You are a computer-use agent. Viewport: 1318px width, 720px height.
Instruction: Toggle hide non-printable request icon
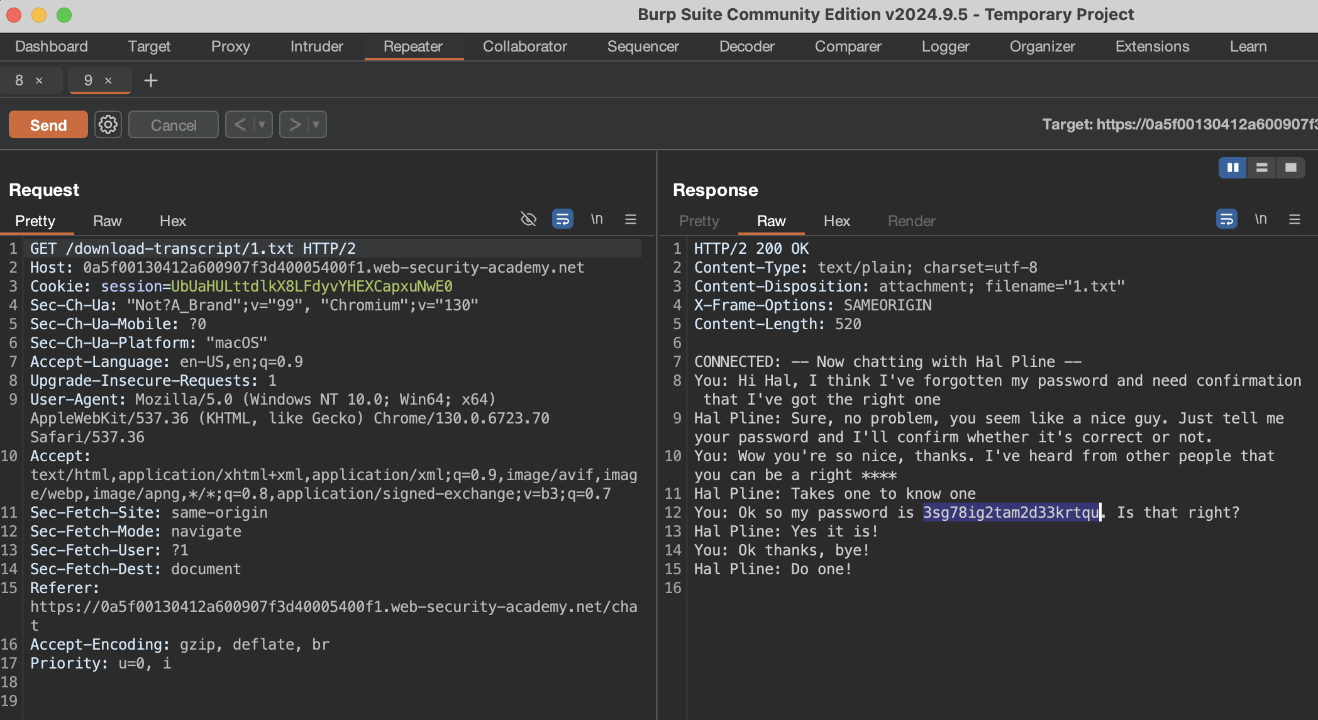tap(528, 219)
